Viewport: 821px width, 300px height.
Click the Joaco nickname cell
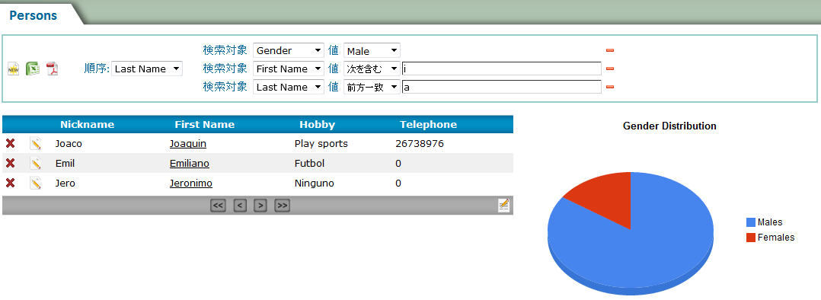tap(69, 143)
